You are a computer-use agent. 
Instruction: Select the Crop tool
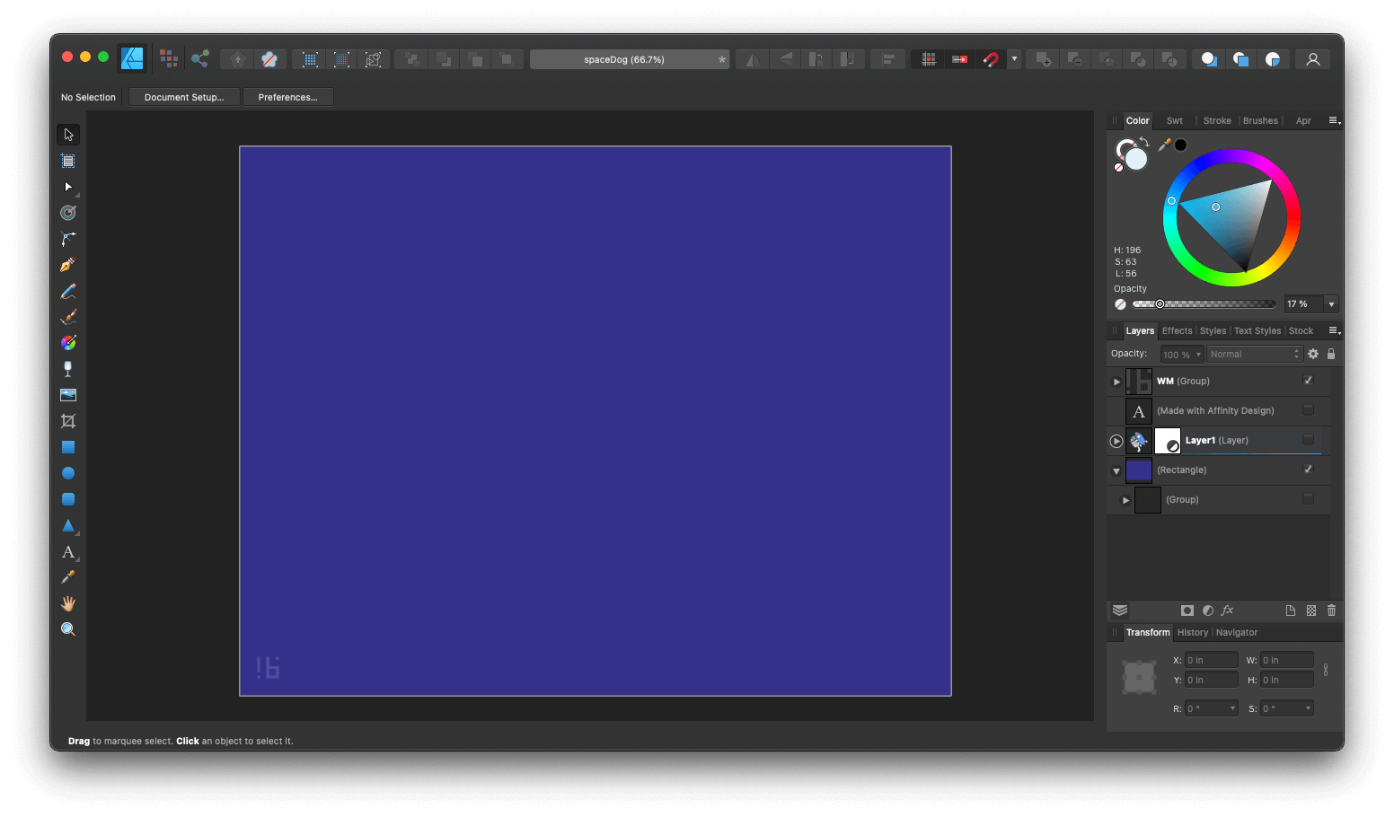pyautogui.click(x=68, y=420)
